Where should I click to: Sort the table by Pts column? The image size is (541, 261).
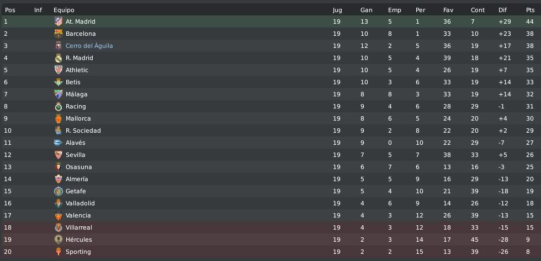pyautogui.click(x=530, y=10)
